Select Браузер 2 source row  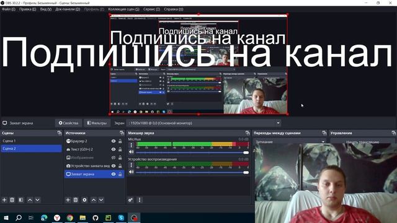94,141
